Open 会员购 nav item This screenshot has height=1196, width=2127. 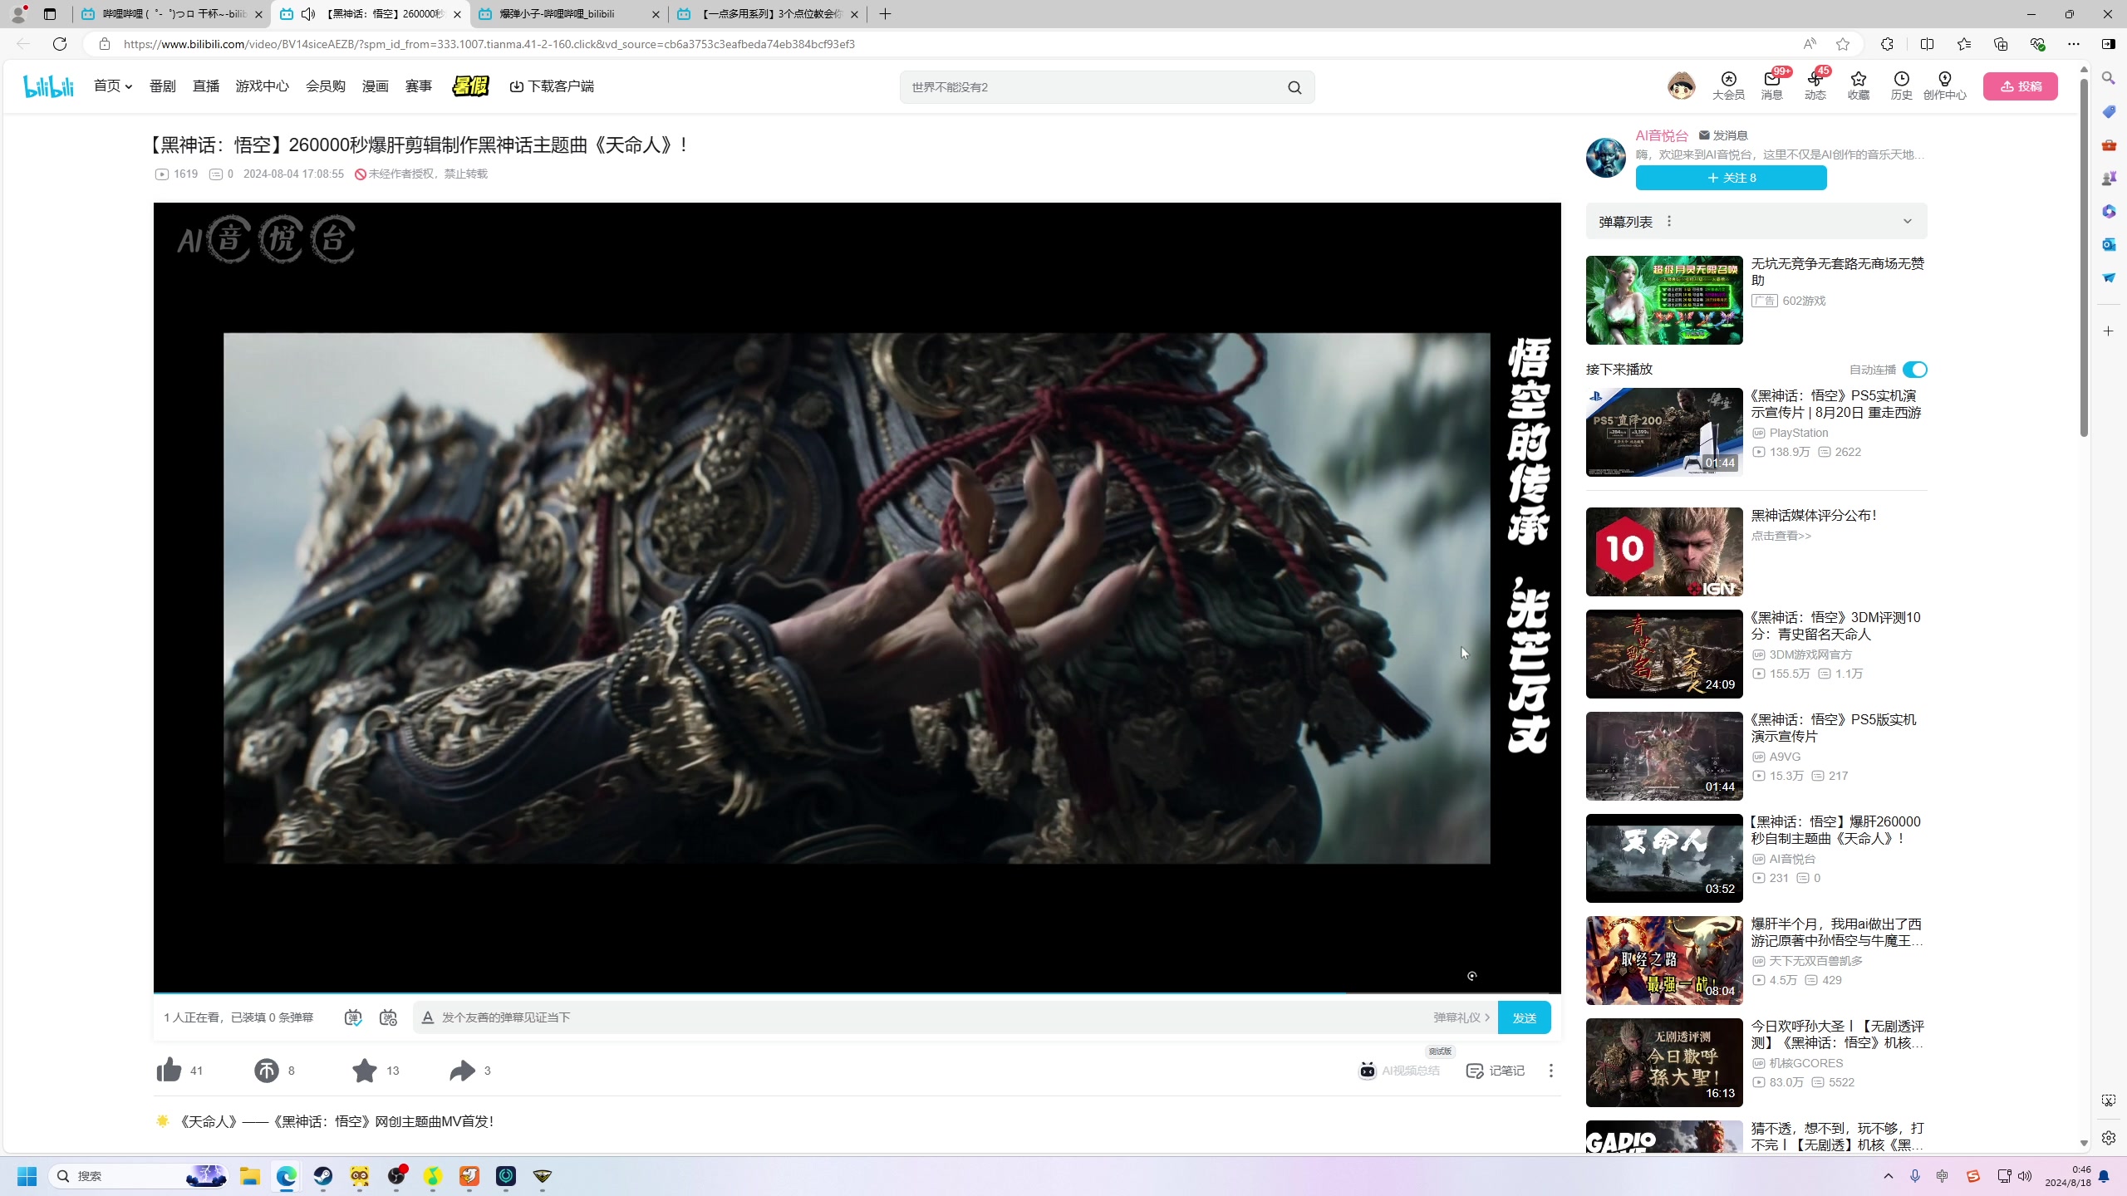pos(325,86)
